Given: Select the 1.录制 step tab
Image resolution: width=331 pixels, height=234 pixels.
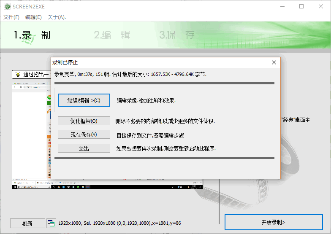Looking at the screenshot, I should [32, 35].
